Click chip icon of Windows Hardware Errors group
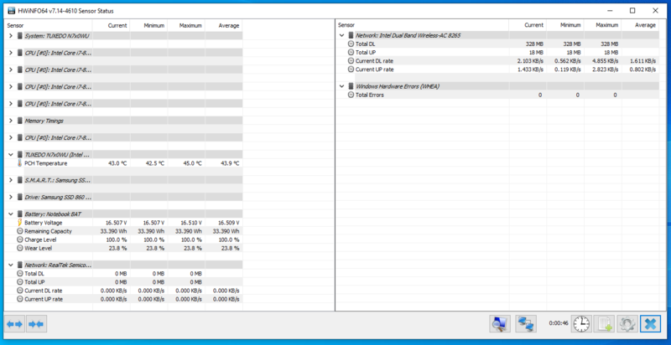The height and width of the screenshot is (345, 671). click(x=351, y=86)
